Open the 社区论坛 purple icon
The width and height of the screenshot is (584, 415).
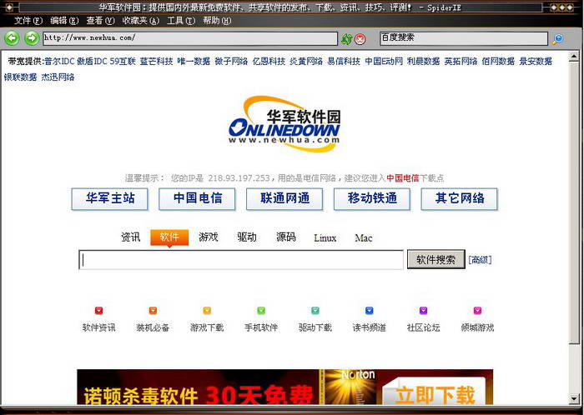424,311
